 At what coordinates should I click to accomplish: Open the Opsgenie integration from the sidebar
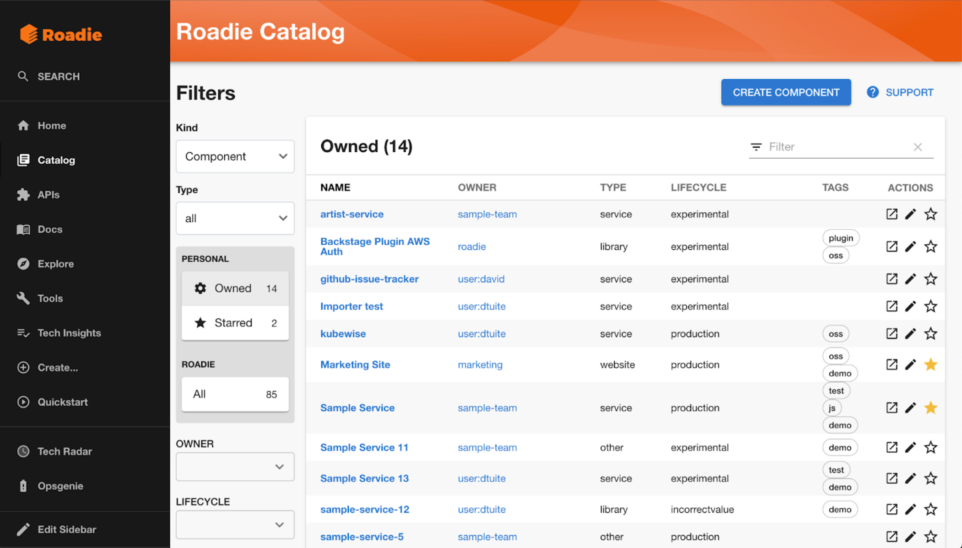60,486
